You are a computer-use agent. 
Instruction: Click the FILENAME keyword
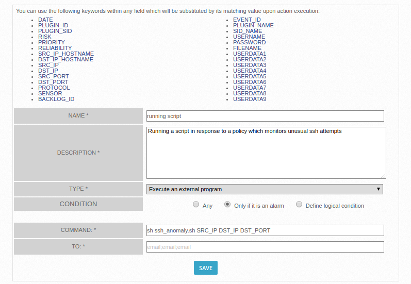247,48
